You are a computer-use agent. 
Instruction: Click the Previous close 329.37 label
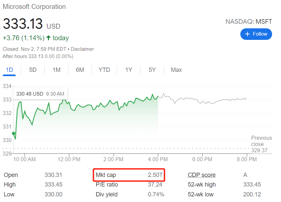pyautogui.click(x=261, y=144)
